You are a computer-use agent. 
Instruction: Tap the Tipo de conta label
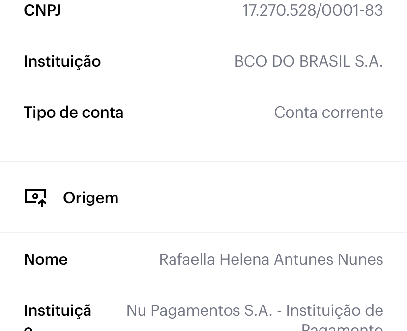pyautogui.click(x=73, y=113)
